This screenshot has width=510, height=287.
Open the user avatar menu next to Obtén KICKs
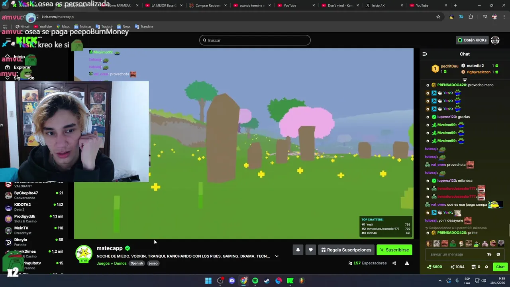495,40
